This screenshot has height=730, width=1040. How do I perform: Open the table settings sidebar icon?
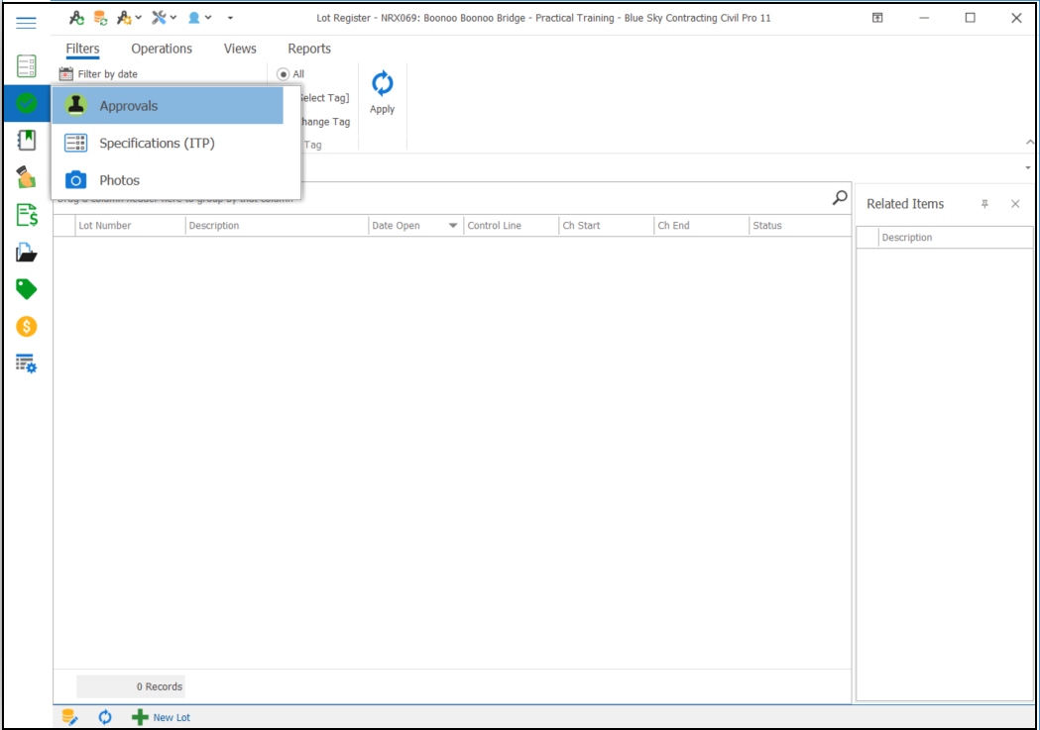click(27, 364)
